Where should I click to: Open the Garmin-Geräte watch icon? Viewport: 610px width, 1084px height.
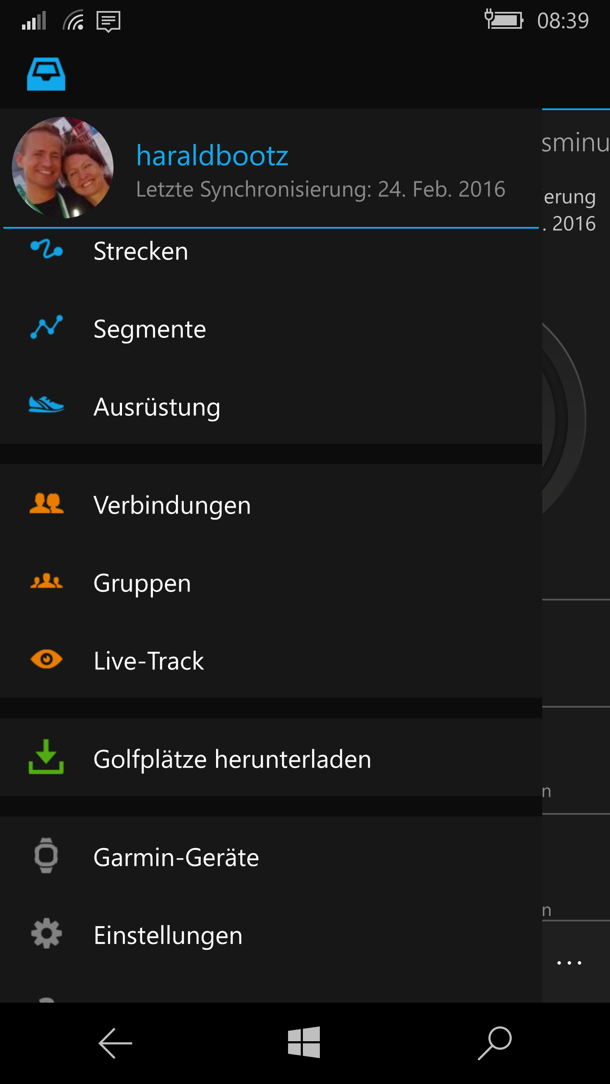pos(46,855)
